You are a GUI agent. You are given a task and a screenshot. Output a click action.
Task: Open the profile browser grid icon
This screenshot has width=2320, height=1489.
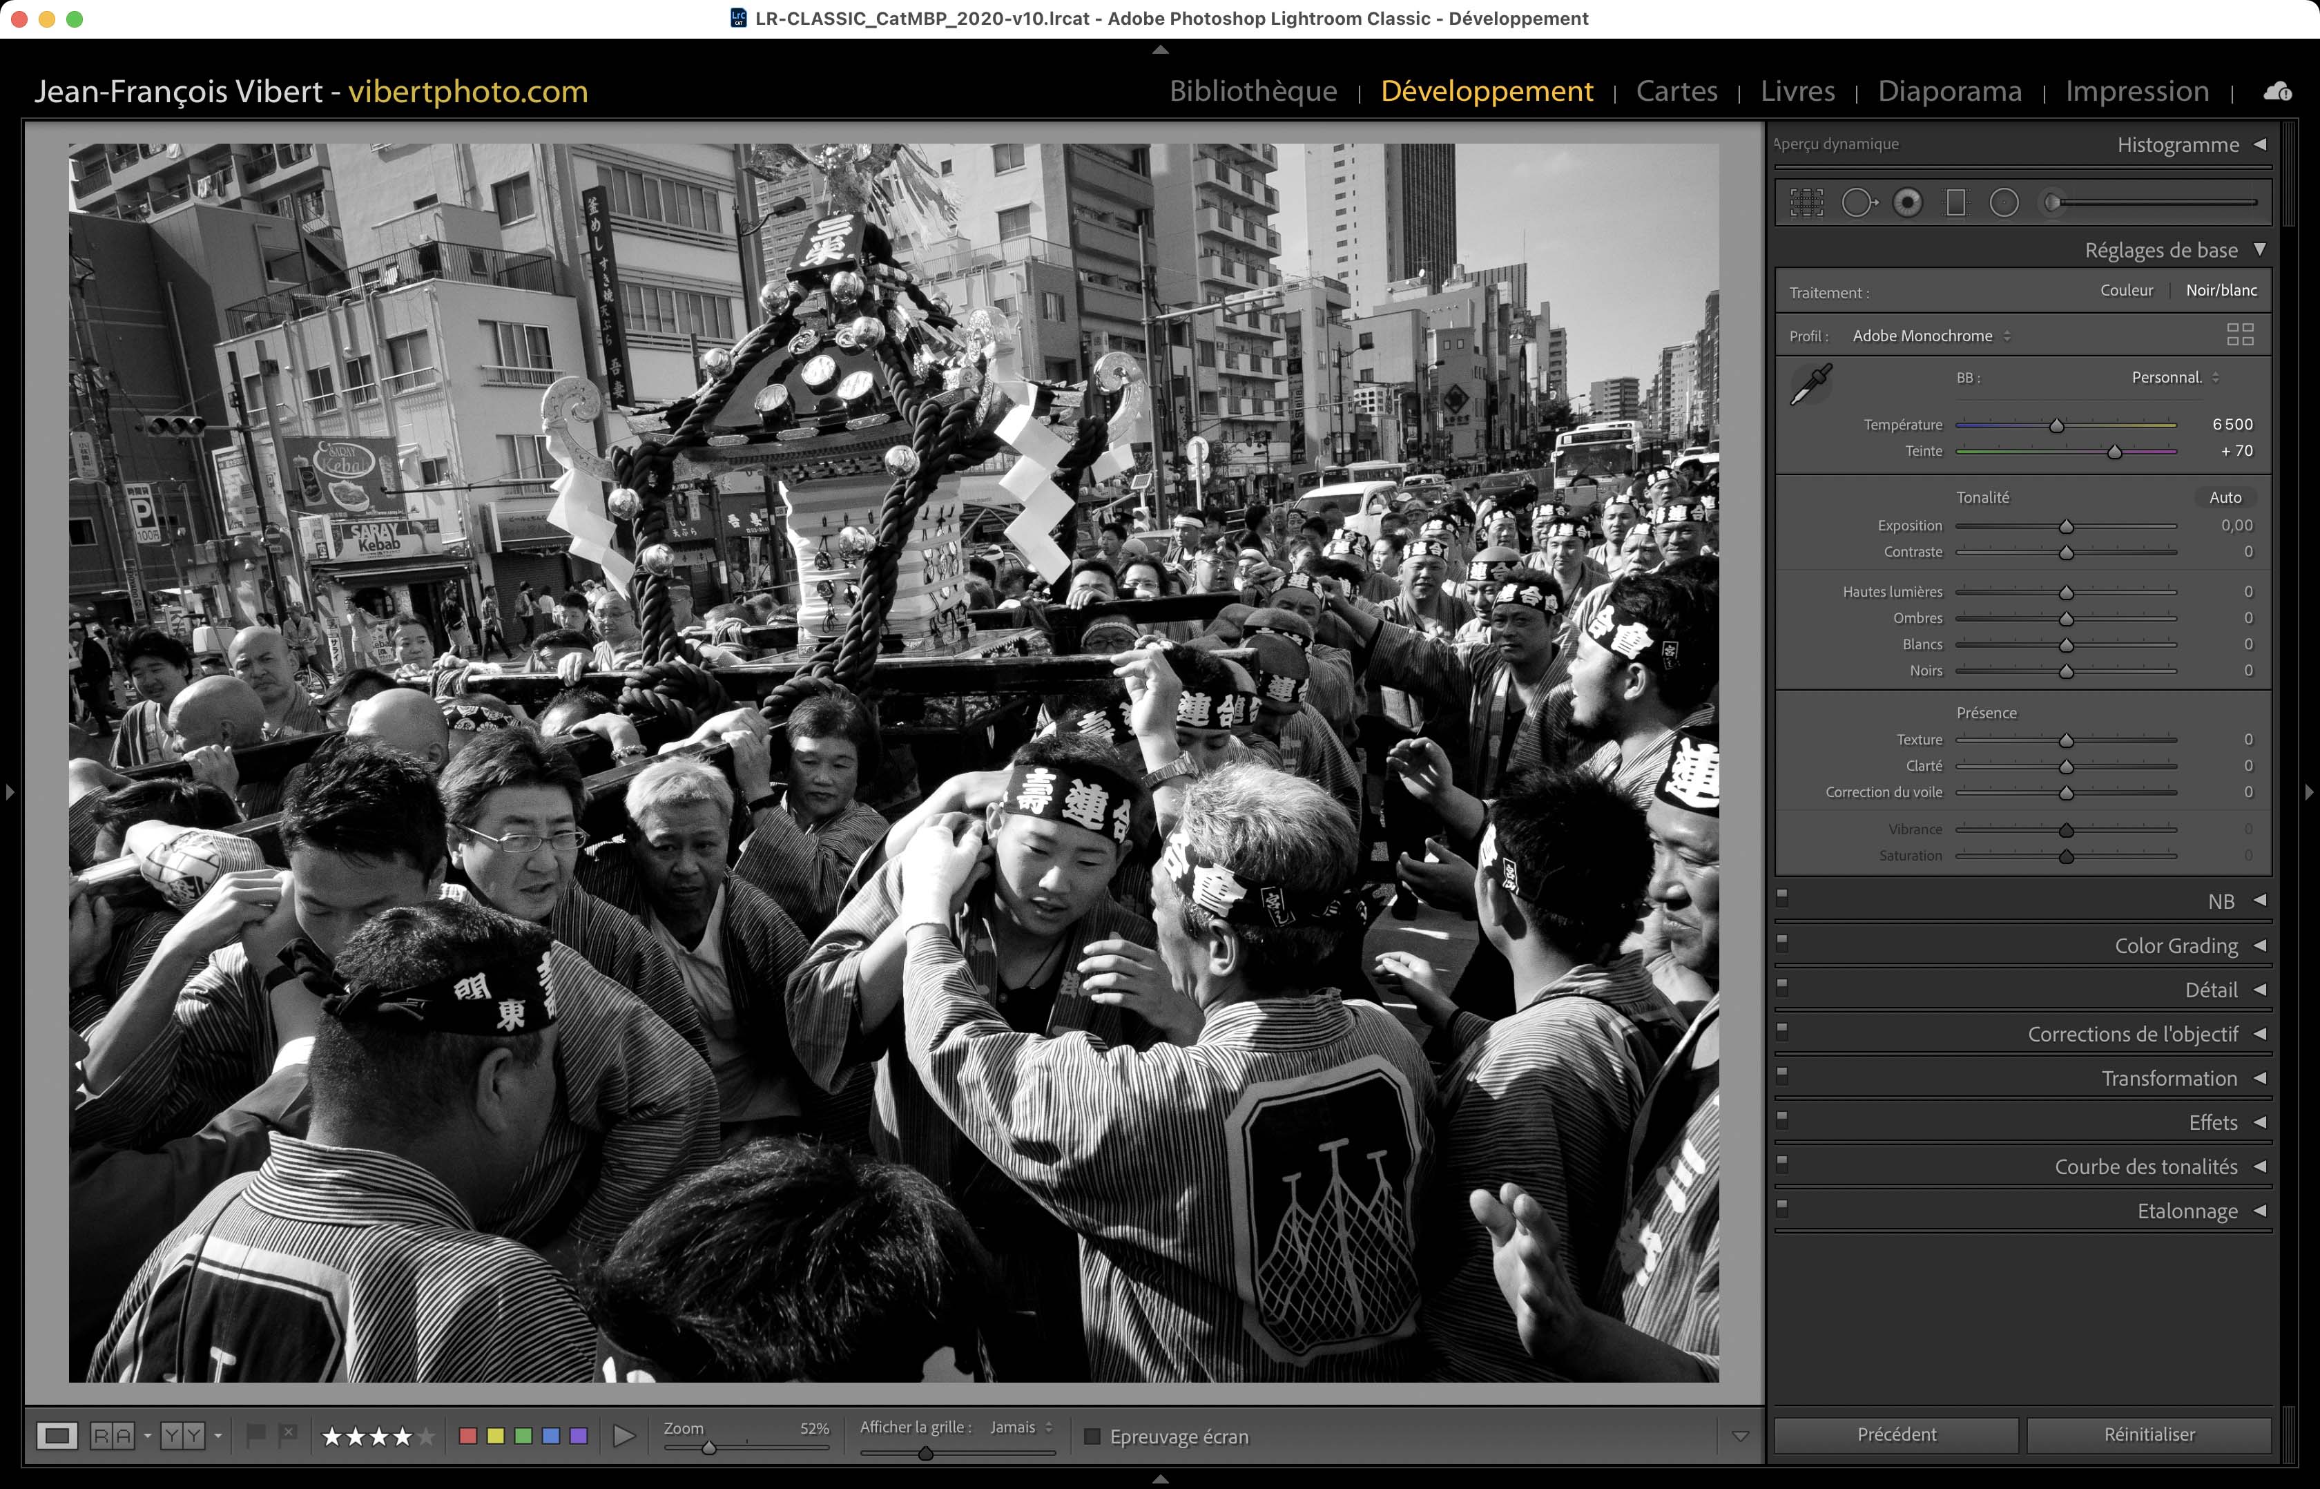2240,334
